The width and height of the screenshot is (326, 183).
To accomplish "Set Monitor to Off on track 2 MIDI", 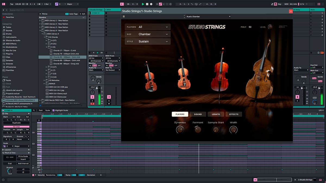I will pyautogui.click(x=116, y=65).
